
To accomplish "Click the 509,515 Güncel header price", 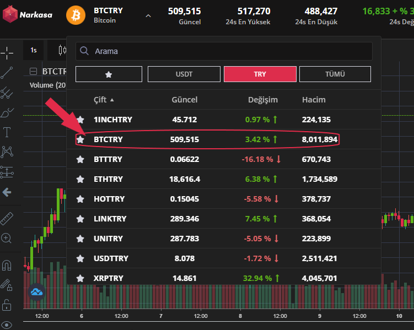I will (x=184, y=11).
